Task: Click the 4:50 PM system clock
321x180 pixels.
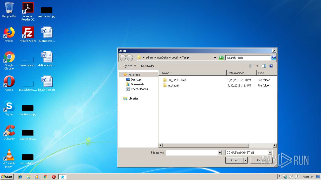Action: pos(308,177)
